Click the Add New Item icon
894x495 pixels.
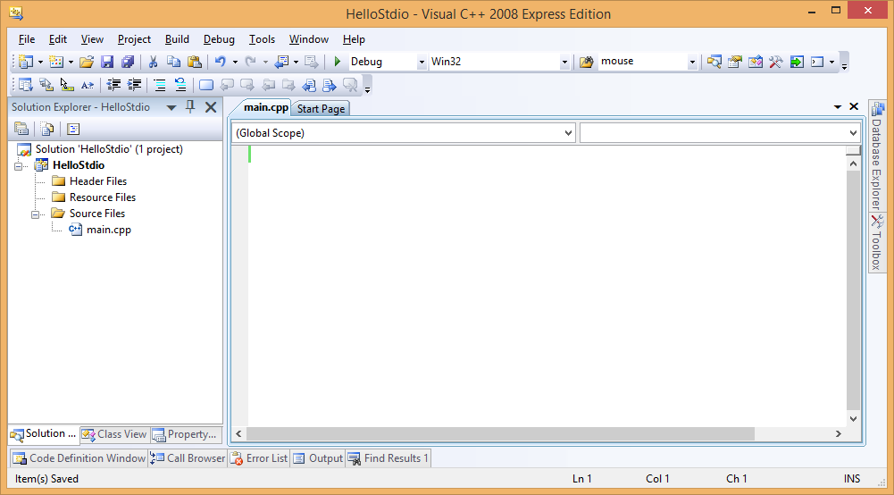pos(56,62)
